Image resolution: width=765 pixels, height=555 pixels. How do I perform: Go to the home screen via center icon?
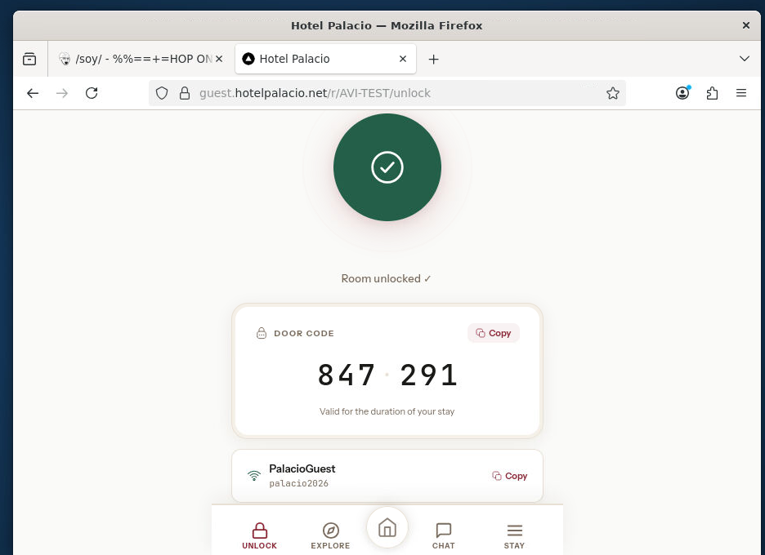[x=387, y=527]
